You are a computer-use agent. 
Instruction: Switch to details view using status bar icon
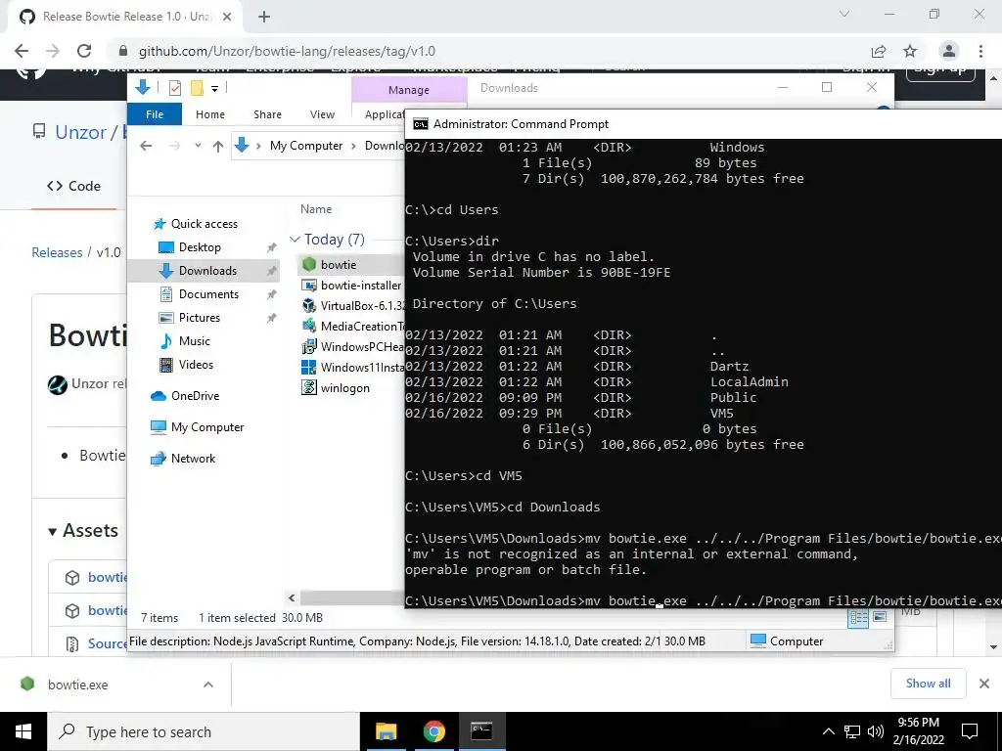click(858, 618)
